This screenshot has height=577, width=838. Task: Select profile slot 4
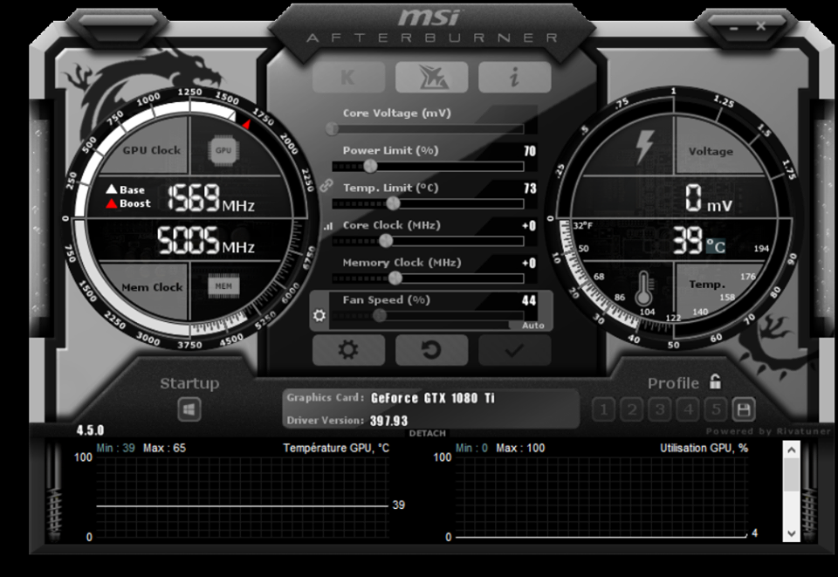tap(688, 409)
